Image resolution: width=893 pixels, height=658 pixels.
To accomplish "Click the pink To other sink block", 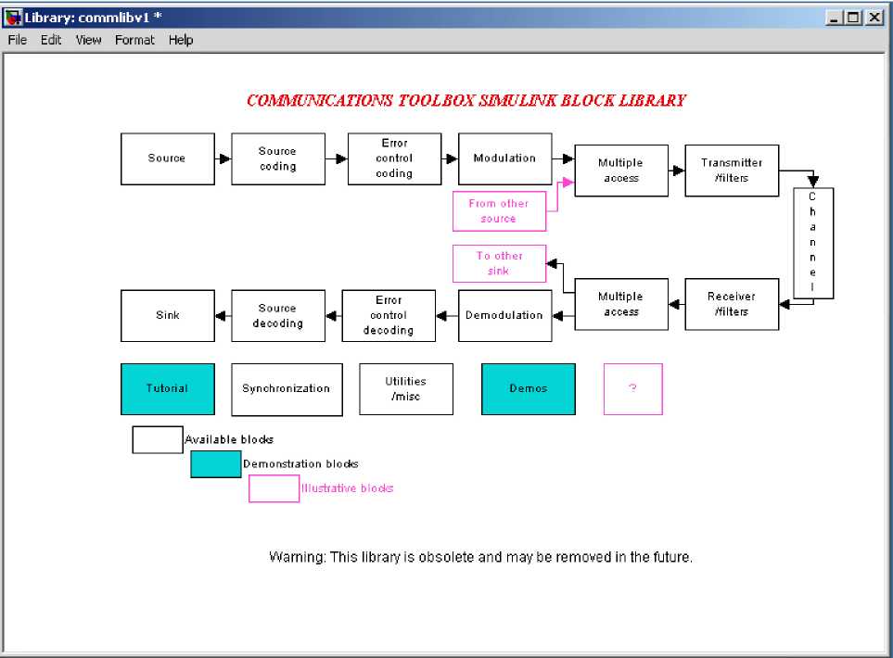I will point(499,263).
